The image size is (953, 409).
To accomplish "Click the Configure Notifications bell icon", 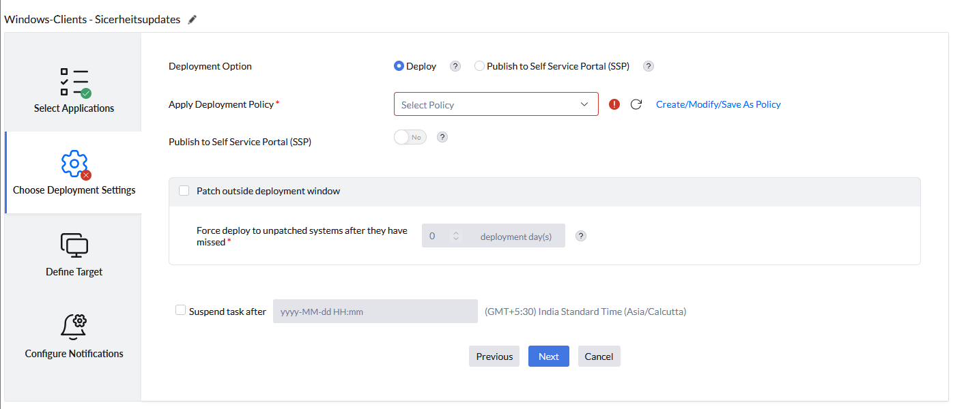I will click(x=74, y=327).
